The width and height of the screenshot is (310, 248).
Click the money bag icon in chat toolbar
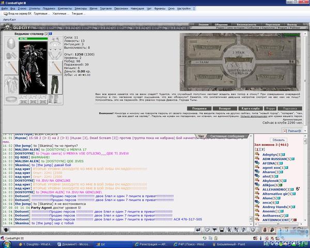click(265, 230)
